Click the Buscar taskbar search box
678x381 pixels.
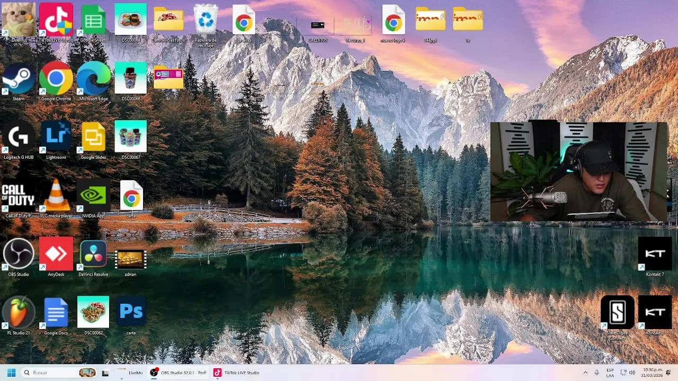tap(59, 373)
